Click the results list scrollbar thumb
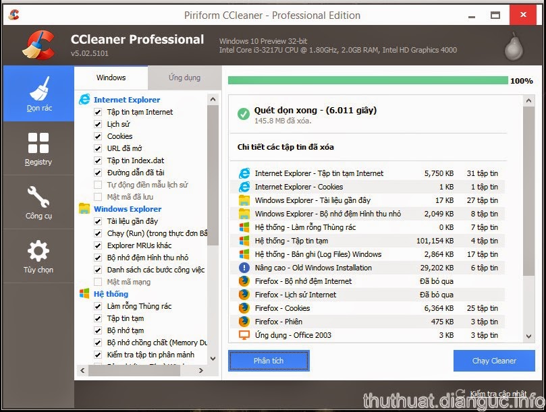546x412 pixels. pyautogui.click(x=528, y=191)
